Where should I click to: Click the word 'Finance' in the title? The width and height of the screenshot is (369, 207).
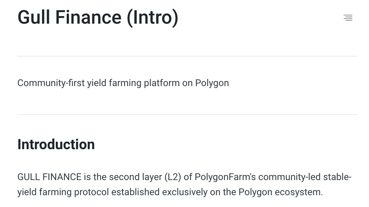(89, 18)
